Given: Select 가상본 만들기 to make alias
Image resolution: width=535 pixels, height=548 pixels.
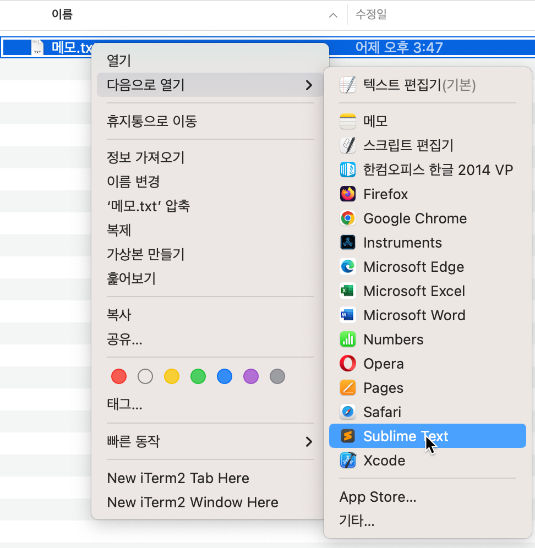Looking at the screenshot, I should coord(210,254).
